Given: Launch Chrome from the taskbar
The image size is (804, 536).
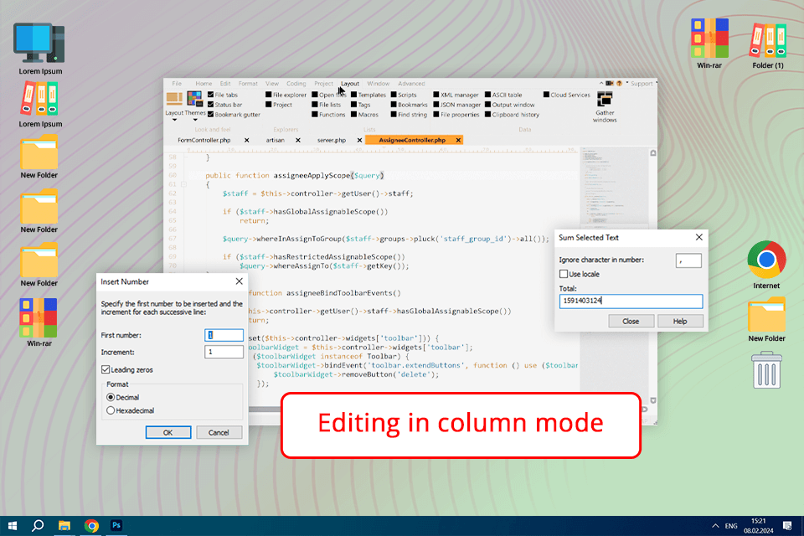Looking at the screenshot, I should tap(91, 526).
